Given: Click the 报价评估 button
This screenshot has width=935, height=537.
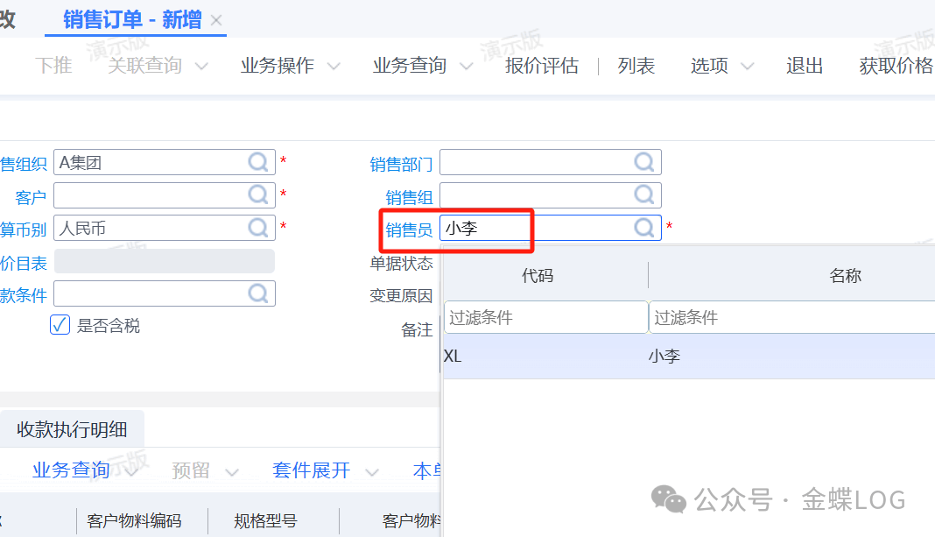Looking at the screenshot, I should point(541,66).
